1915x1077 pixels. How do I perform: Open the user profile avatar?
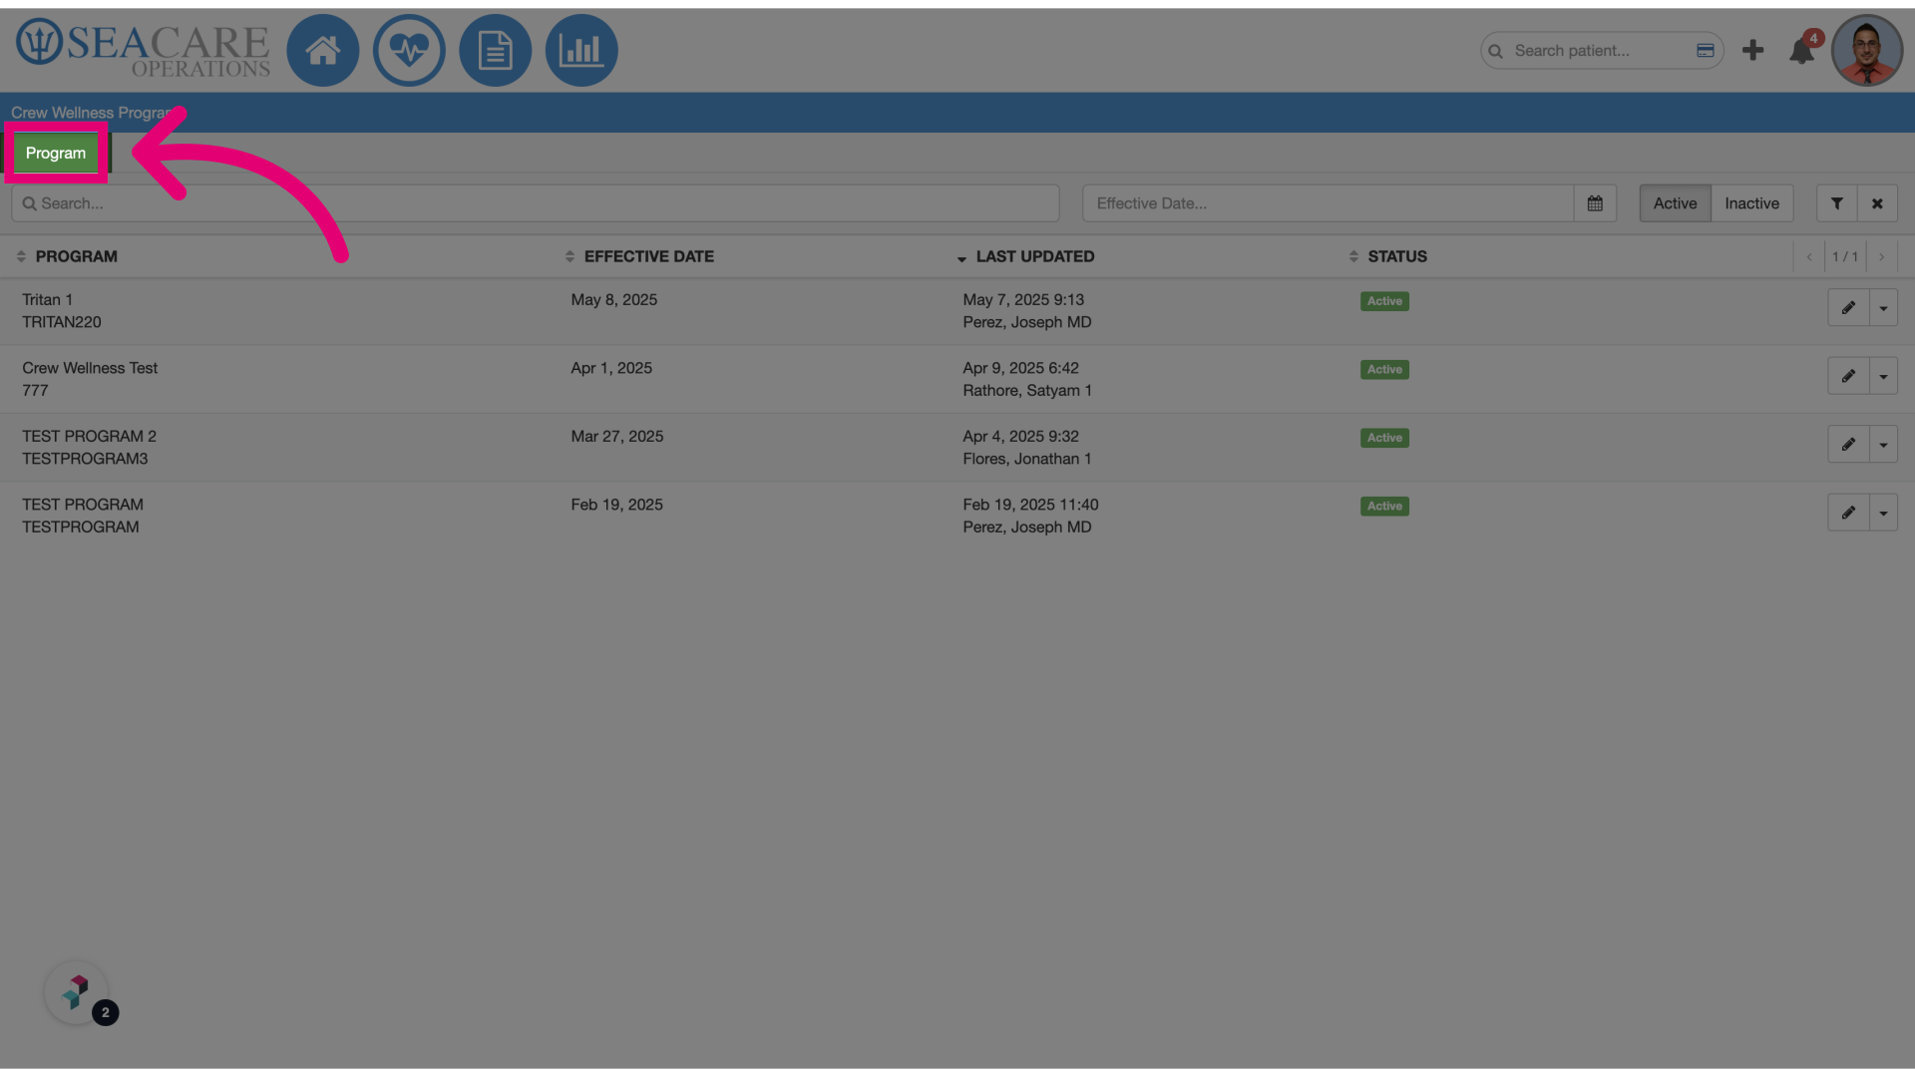tap(1867, 50)
